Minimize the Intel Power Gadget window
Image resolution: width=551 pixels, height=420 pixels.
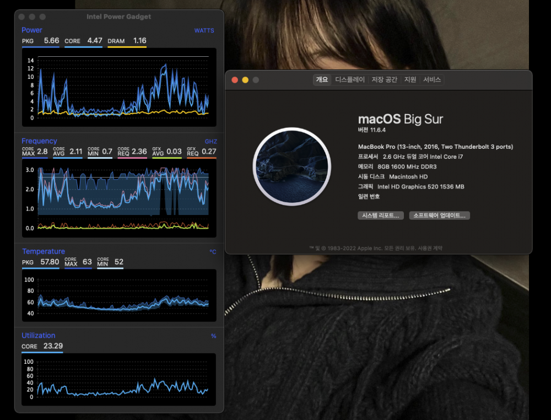pos(32,17)
